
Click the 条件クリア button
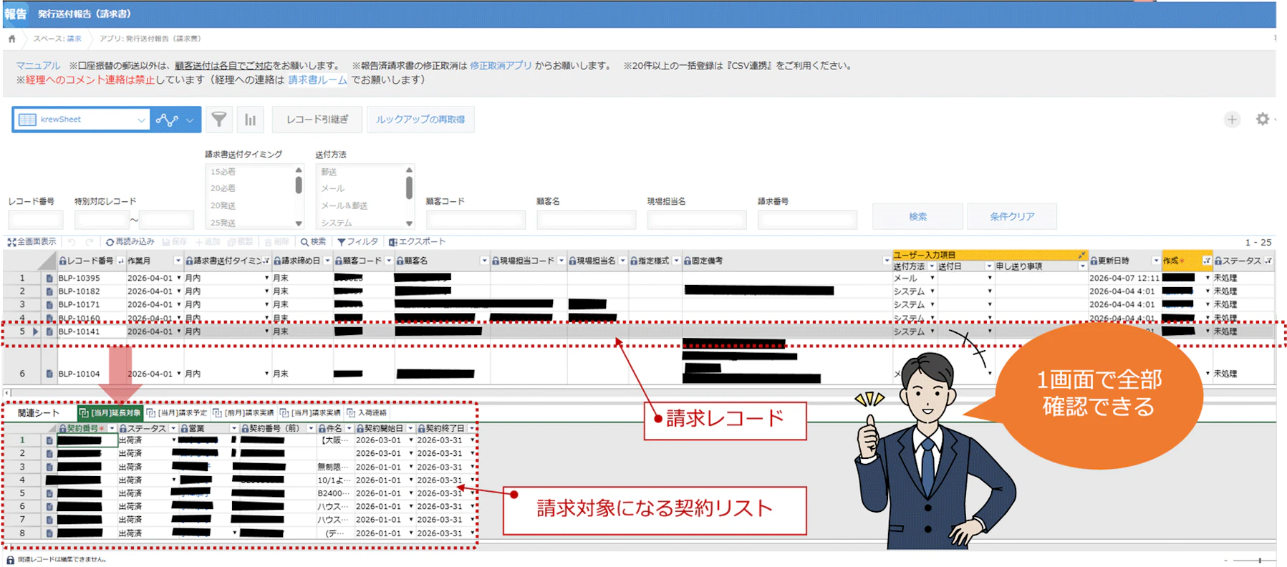(1012, 216)
